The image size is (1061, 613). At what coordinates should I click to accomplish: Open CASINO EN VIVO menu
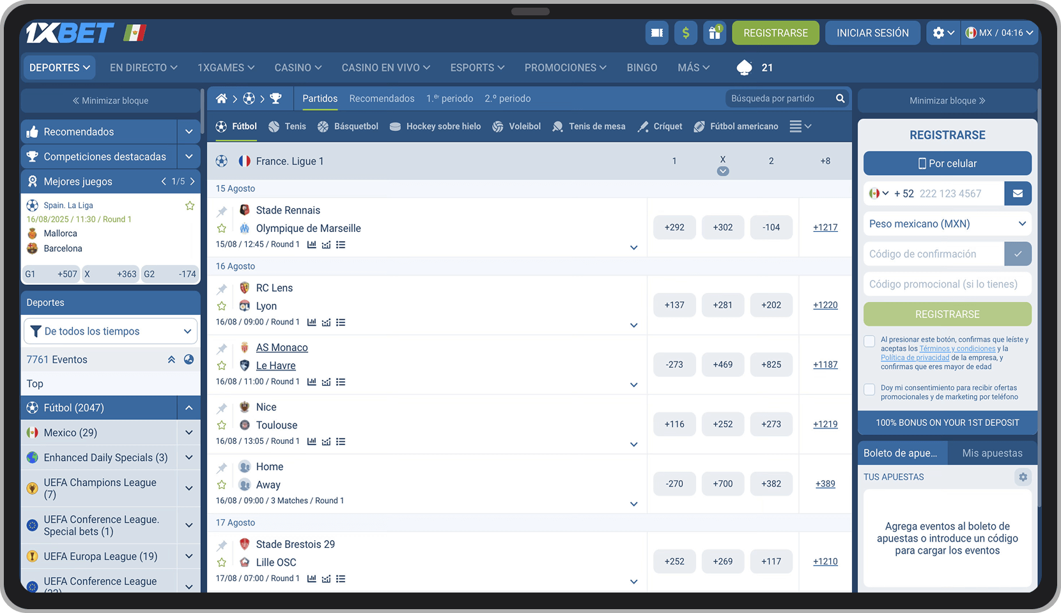coord(385,68)
